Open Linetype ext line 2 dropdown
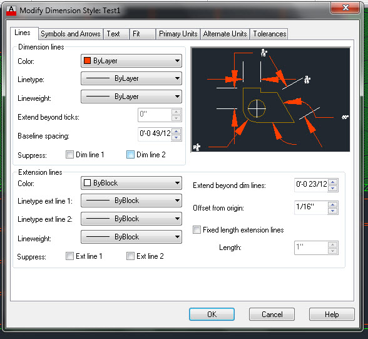The width and height of the screenshot is (368, 339). click(131, 219)
